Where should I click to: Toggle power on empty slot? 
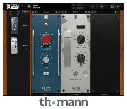(92, 12)
